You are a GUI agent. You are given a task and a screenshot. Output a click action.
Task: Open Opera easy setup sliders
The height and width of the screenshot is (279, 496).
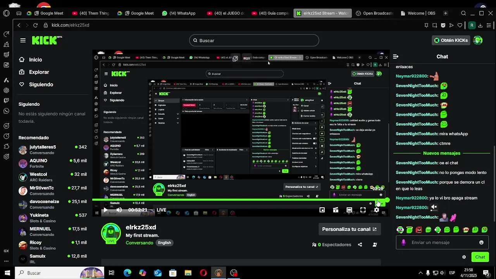coord(489,25)
